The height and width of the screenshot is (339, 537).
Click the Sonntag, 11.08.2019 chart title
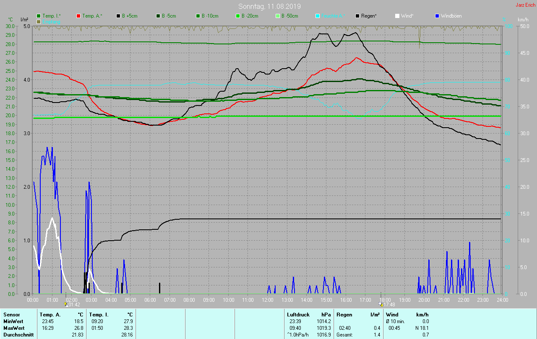pyautogui.click(x=269, y=6)
